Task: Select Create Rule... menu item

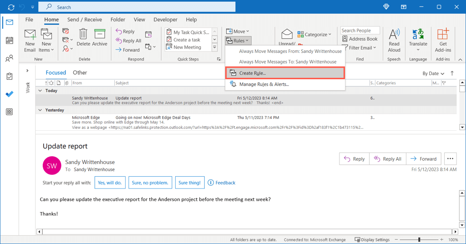Action: (x=285, y=73)
